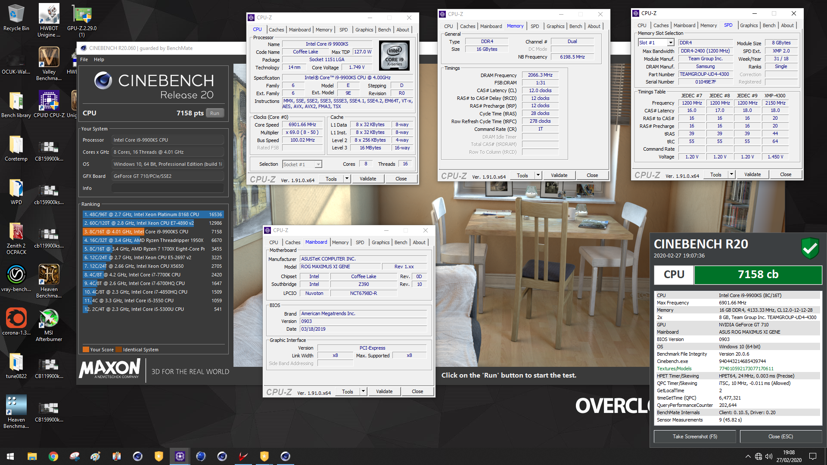Open the CPUID CPU-Z desktop shortcut
The width and height of the screenshot is (827, 465).
(49, 104)
